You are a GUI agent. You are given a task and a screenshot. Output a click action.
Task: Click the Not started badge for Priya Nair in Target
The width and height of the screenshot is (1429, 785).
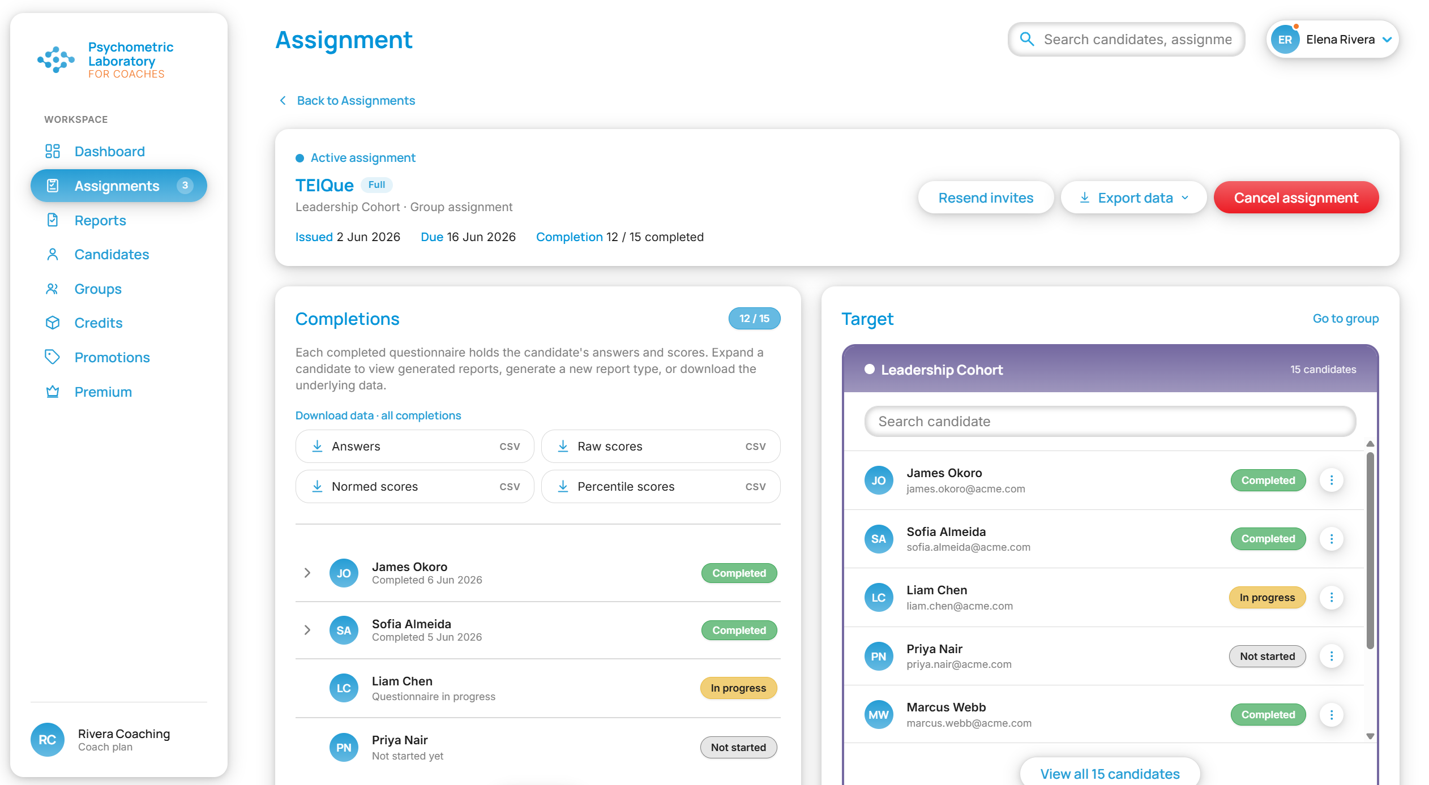click(x=1267, y=657)
